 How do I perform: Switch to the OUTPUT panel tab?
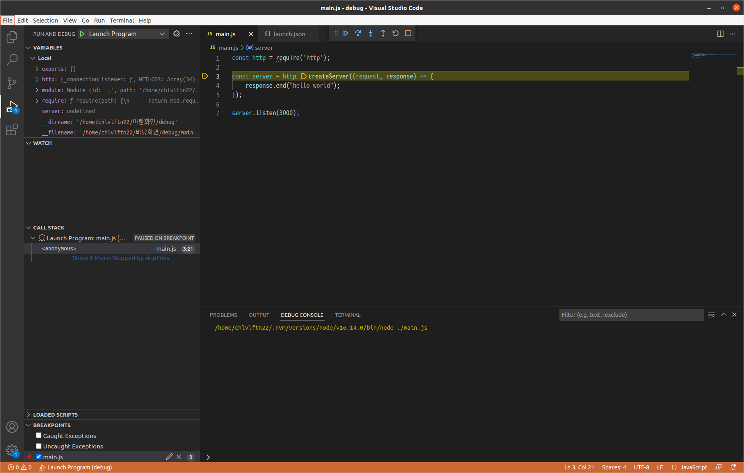259,315
